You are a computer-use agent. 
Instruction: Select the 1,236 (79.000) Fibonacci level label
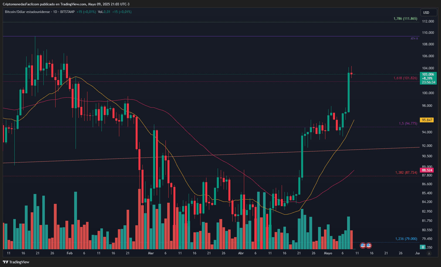pyautogui.click(x=406, y=239)
